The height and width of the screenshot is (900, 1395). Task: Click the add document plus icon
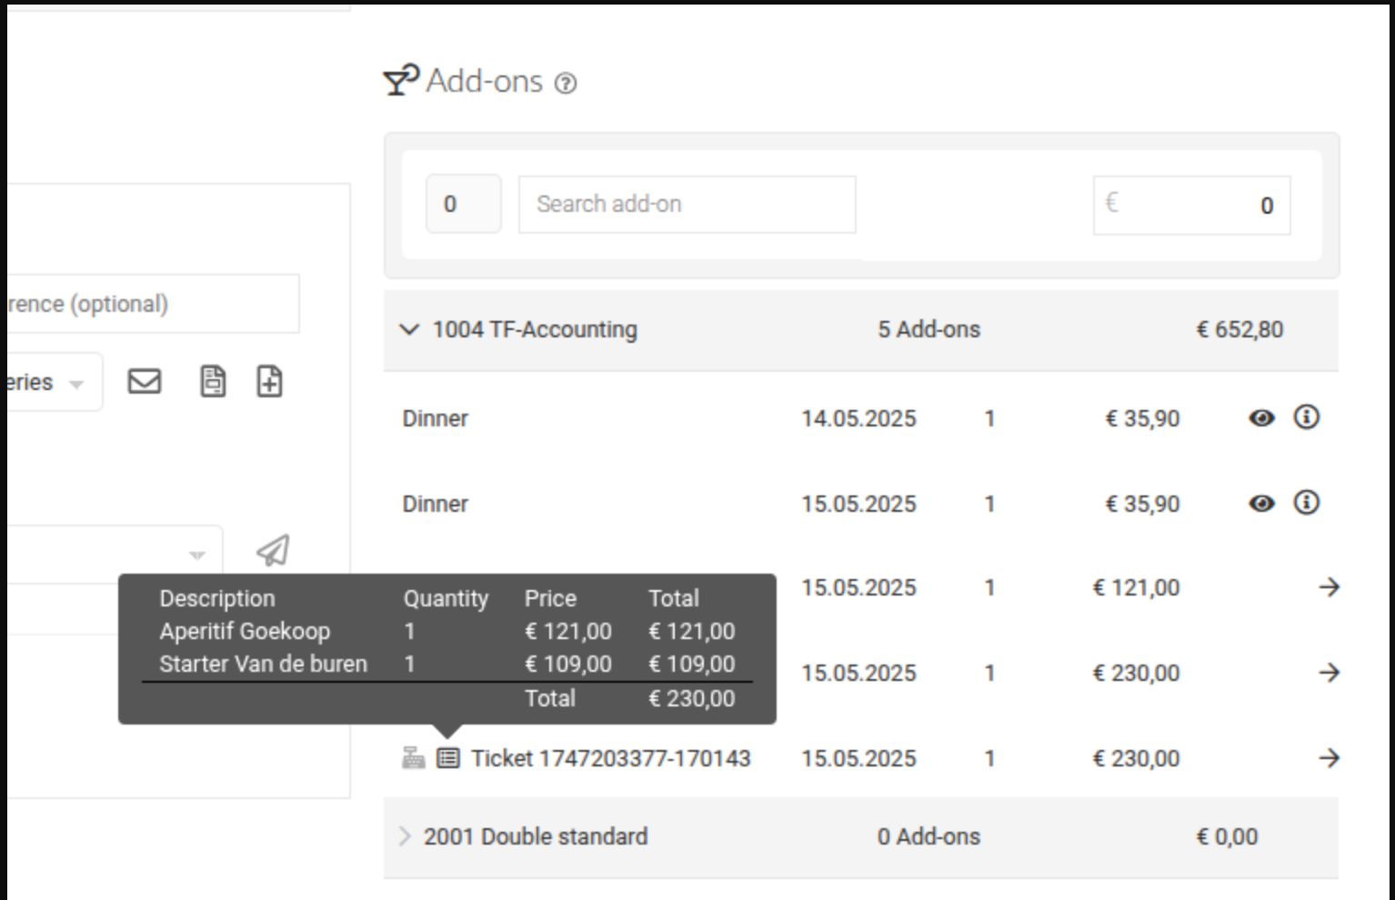pos(270,381)
